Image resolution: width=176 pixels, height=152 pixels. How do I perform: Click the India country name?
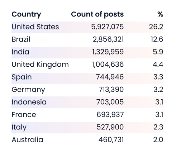(20, 52)
